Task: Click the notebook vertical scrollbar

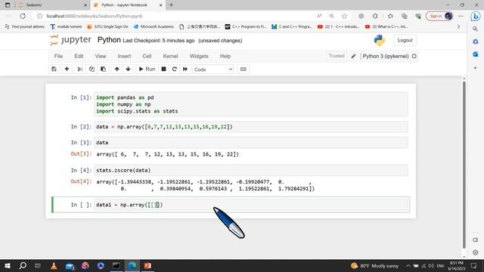Action: click(x=464, y=165)
